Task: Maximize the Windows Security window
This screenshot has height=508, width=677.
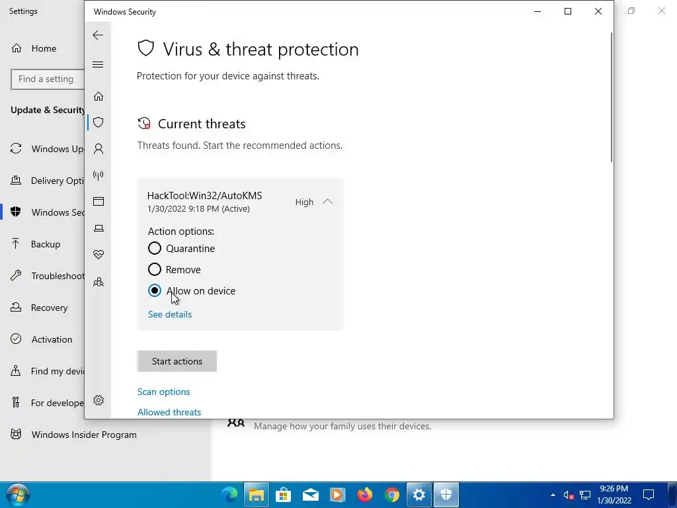Action: (568, 12)
